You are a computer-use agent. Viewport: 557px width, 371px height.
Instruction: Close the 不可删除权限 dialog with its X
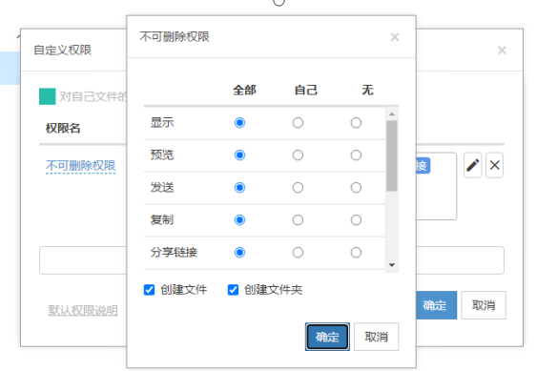(x=395, y=37)
